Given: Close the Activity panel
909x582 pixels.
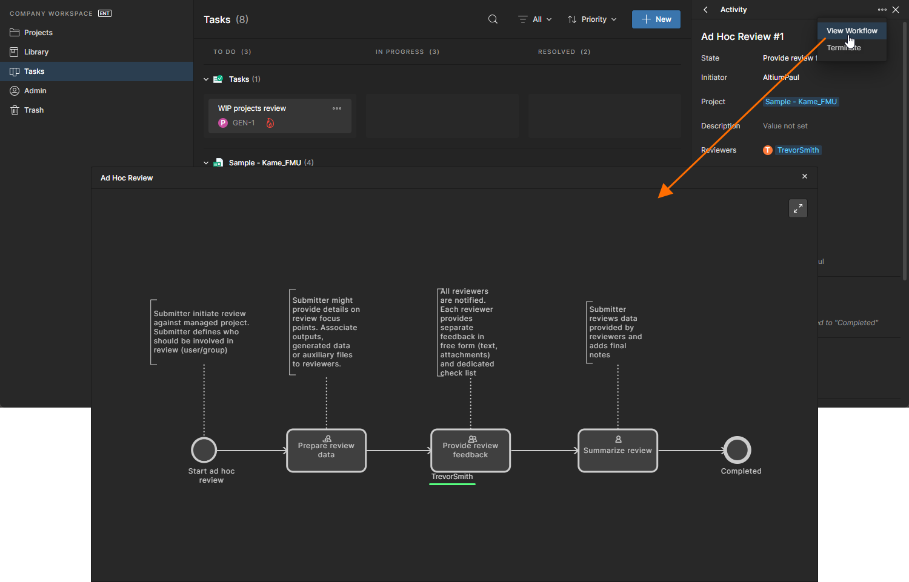Looking at the screenshot, I should coord(896,10).
